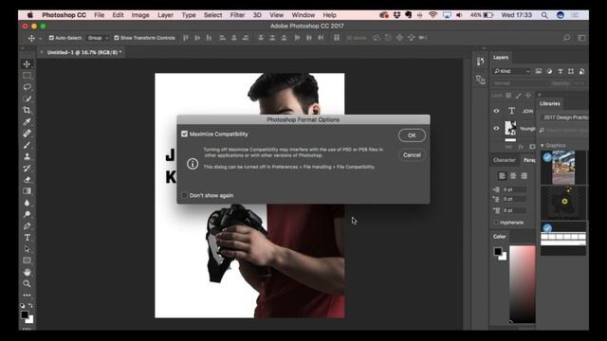Pick a shade in the Color panel field
This screenshot has width=607, height=341.
(523, 284)
